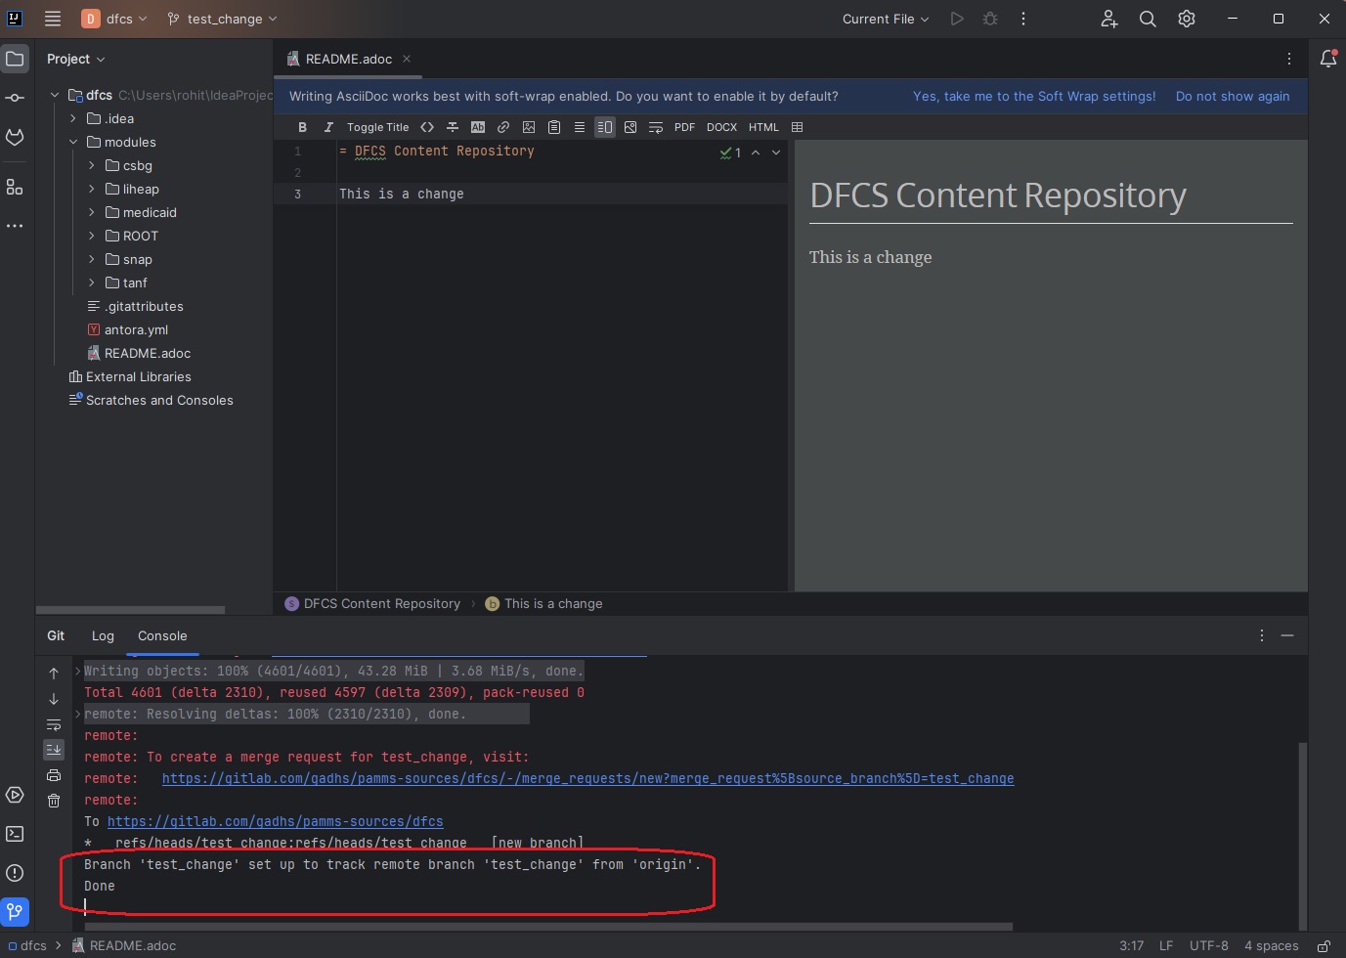Close the README.adoc tab

tap(407, 59)
